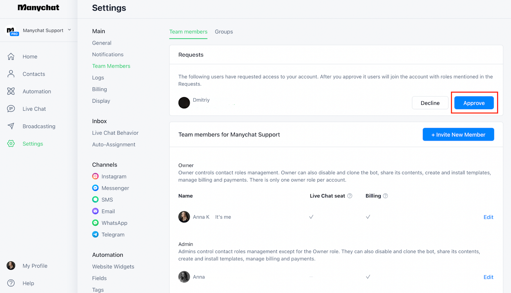This screenshot has height=293, width=511.
Task: Click the WhatsApp channel icon
Action: [x=95, y=223]
